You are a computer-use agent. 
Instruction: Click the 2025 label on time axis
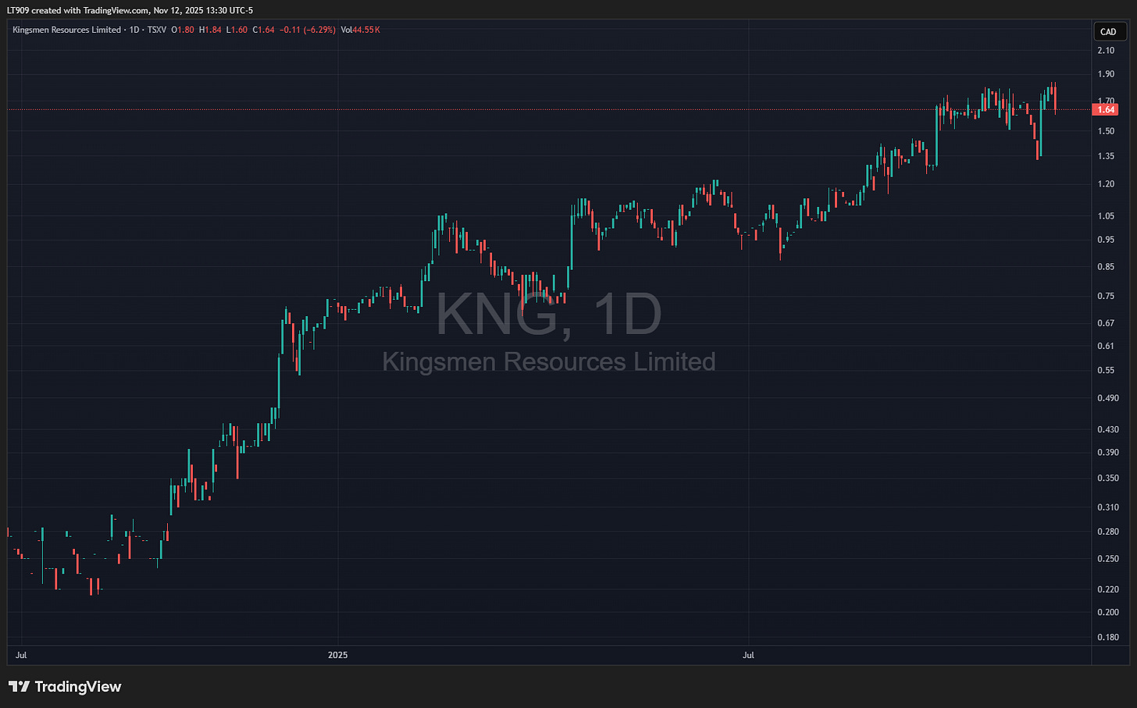(338, 655)
